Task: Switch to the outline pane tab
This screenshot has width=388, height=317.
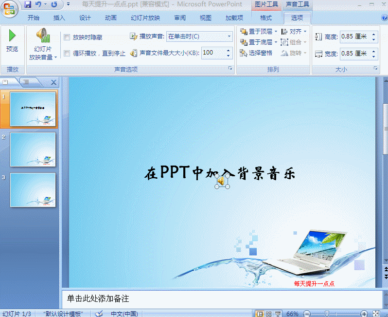Action: coord(26,82)
